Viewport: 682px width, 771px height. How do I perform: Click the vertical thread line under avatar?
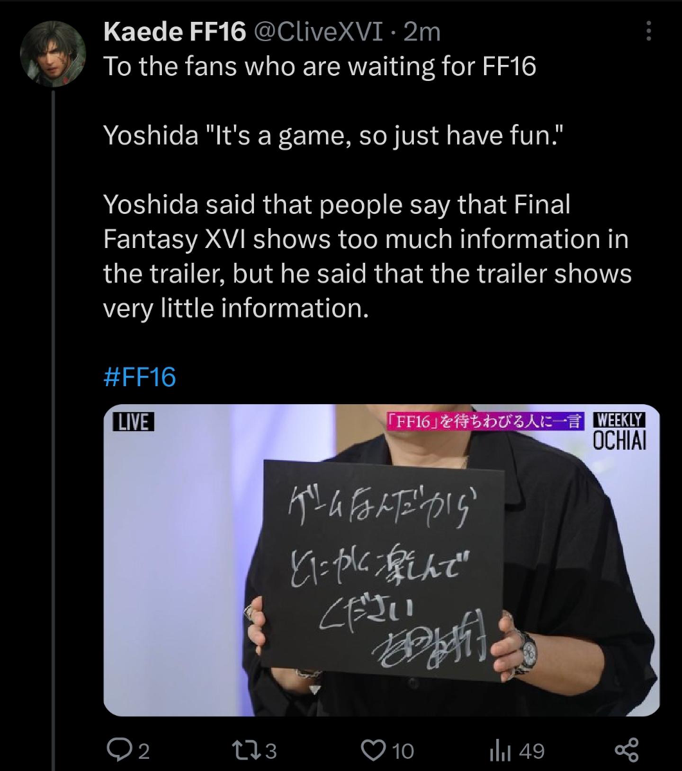tap(53, 424)
